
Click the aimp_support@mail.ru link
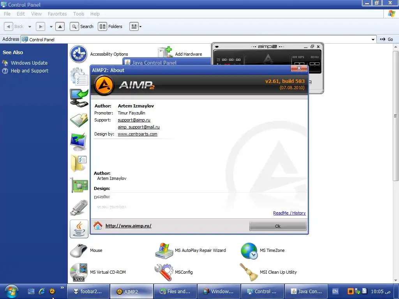139,127
